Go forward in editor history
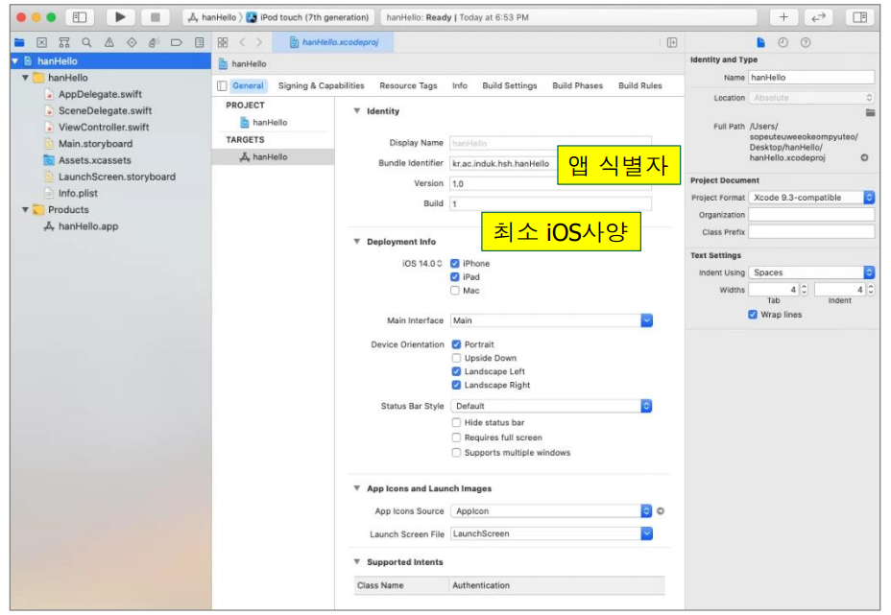The image size is (891, 615). [259, 42]
